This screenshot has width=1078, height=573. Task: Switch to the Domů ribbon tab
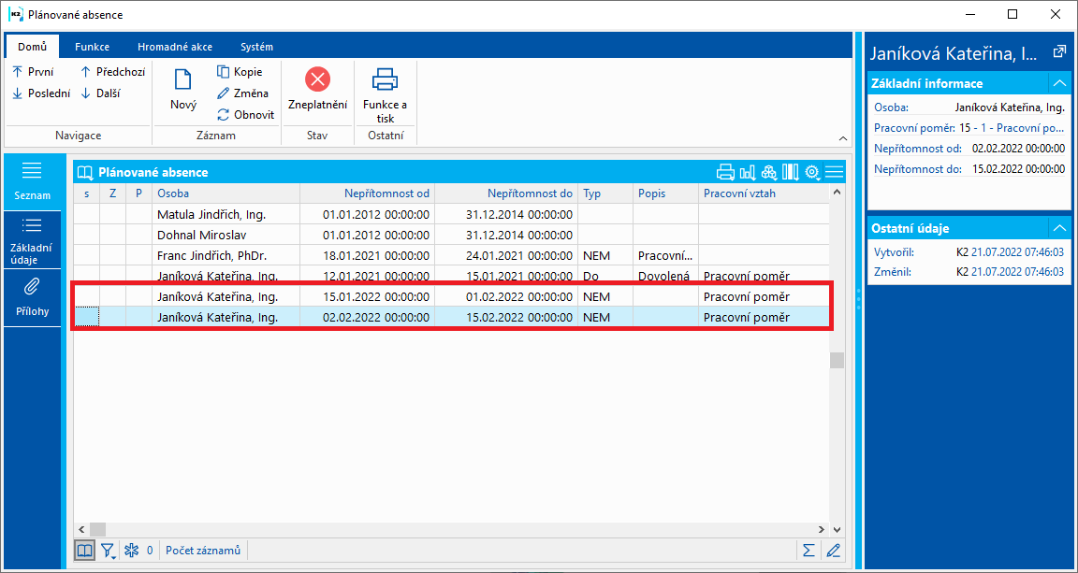tap(32, 47)
